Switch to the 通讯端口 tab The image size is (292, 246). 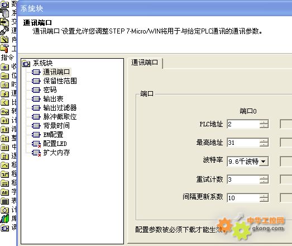(x=145, y=63)
